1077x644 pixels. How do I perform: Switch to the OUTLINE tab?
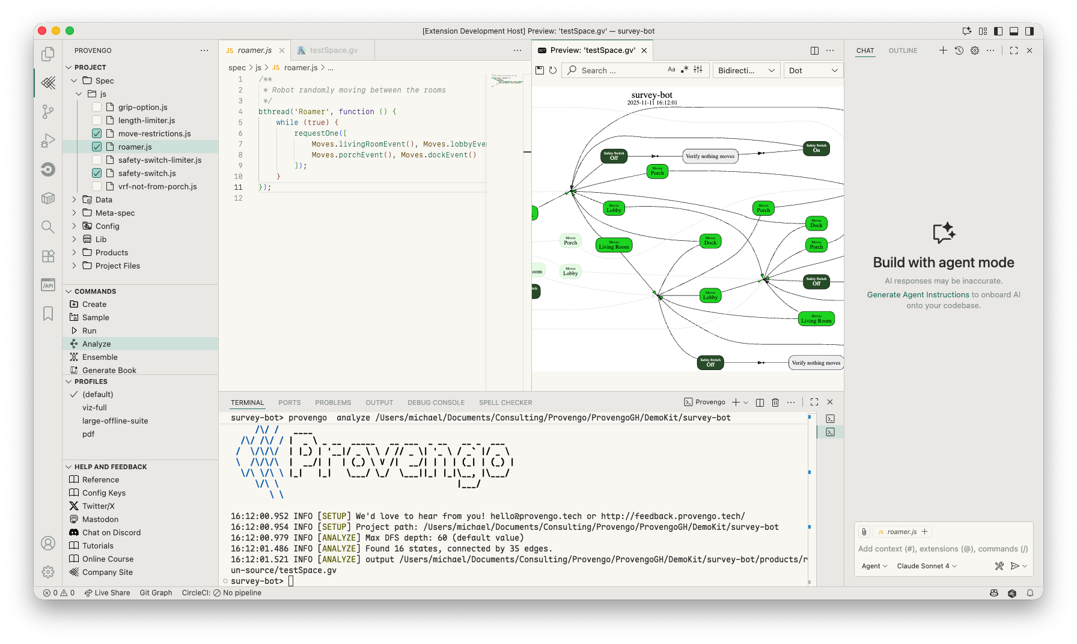(x=903, y=50)
